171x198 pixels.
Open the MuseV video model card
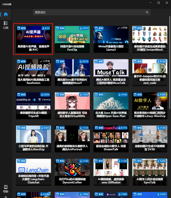pyautogui.click(x=72, y=73)
